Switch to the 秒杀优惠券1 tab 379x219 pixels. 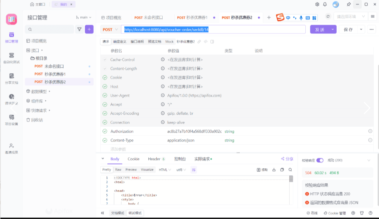point(192,18)
